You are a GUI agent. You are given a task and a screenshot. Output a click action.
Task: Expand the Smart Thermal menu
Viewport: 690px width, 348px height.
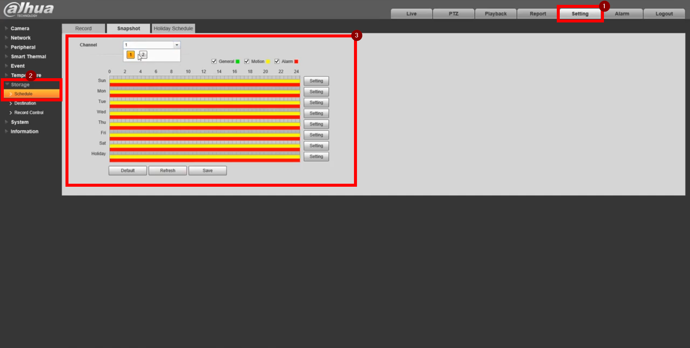pos(28,57)
